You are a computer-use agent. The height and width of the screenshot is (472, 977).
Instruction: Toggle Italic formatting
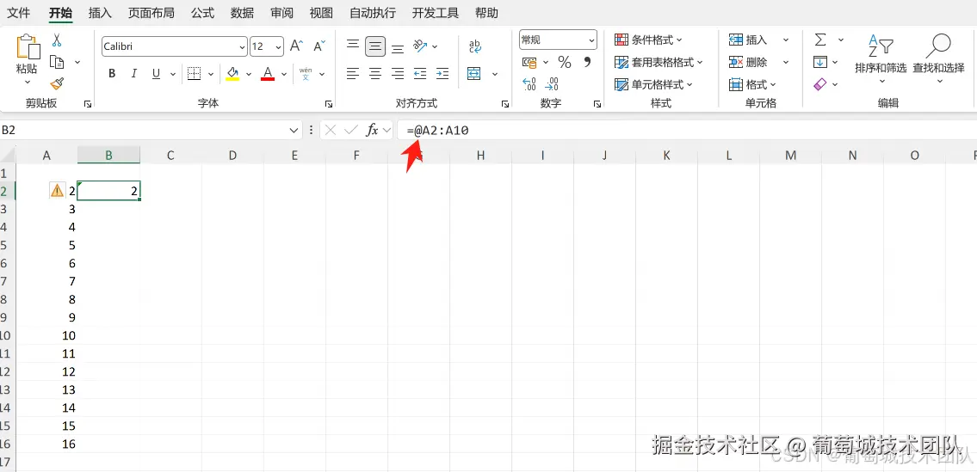(134, 74)
